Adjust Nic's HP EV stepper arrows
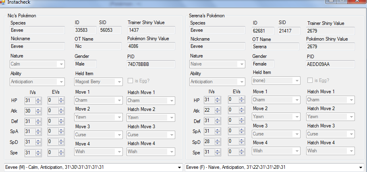Viewport: 367px width, 172px height. tap(61, 100)
